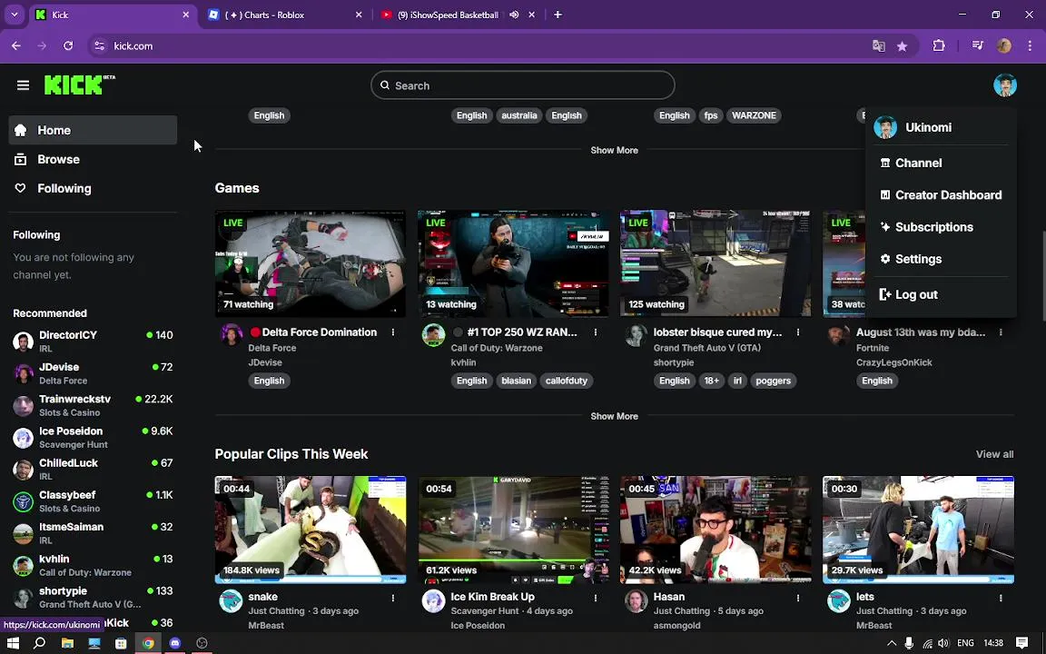Open a new browser tab
The width and height of the screenshot is (1046, 654).
pos(558,15)
